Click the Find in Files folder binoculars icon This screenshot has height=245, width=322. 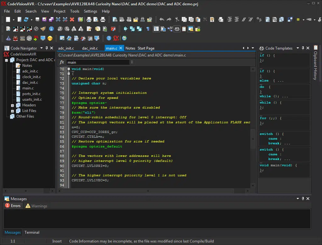click(136, 19)
